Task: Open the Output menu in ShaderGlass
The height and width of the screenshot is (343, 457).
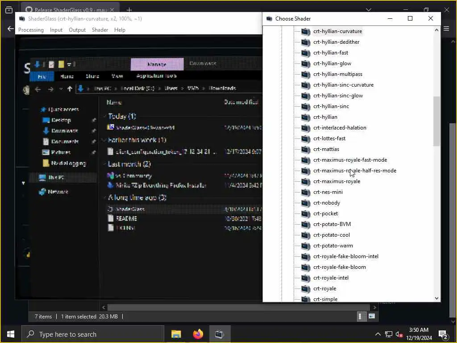Action: 77,30
